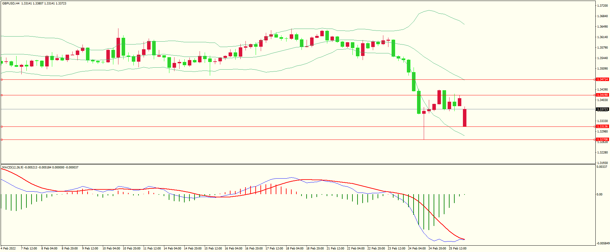Click the 21 Feb 12:00 time label

pyautogui.click(x=335, y=249)
